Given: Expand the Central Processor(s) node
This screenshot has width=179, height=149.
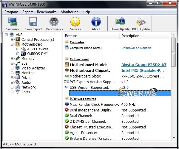Looking at the screenshot, I should pyautogui.click(x=12, y=40).
